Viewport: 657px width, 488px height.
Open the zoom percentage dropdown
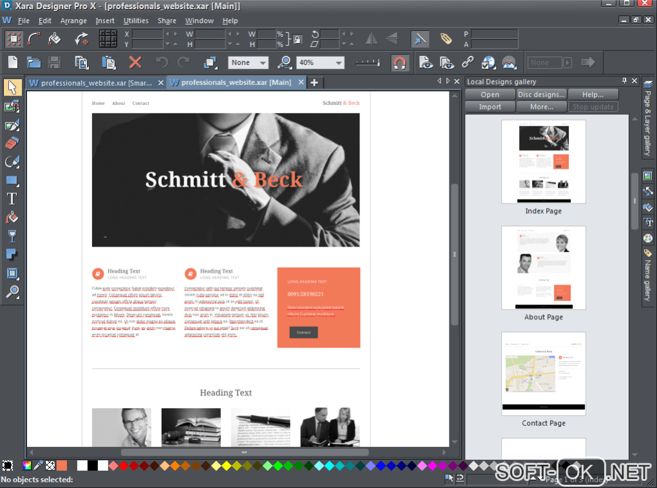pyautogui.click(x=339, y=63)
